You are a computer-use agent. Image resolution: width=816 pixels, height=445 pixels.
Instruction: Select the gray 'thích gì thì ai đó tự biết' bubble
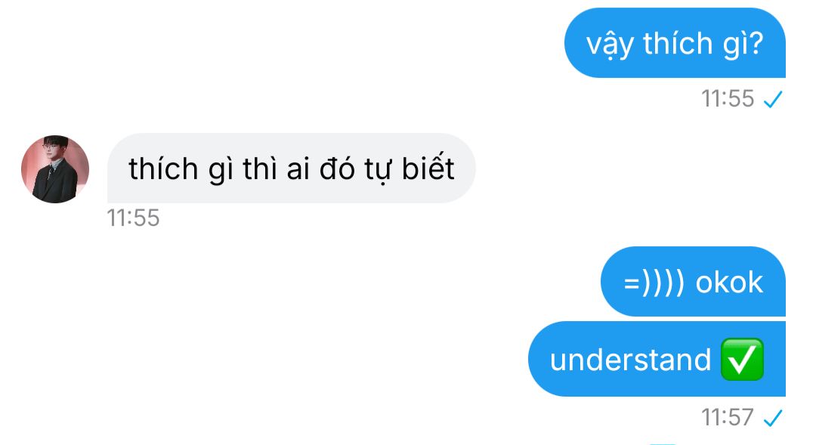point(292,168)
